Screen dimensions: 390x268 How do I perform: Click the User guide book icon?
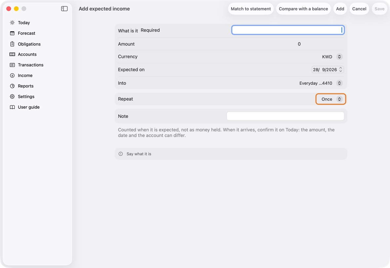tap(12, 107)
